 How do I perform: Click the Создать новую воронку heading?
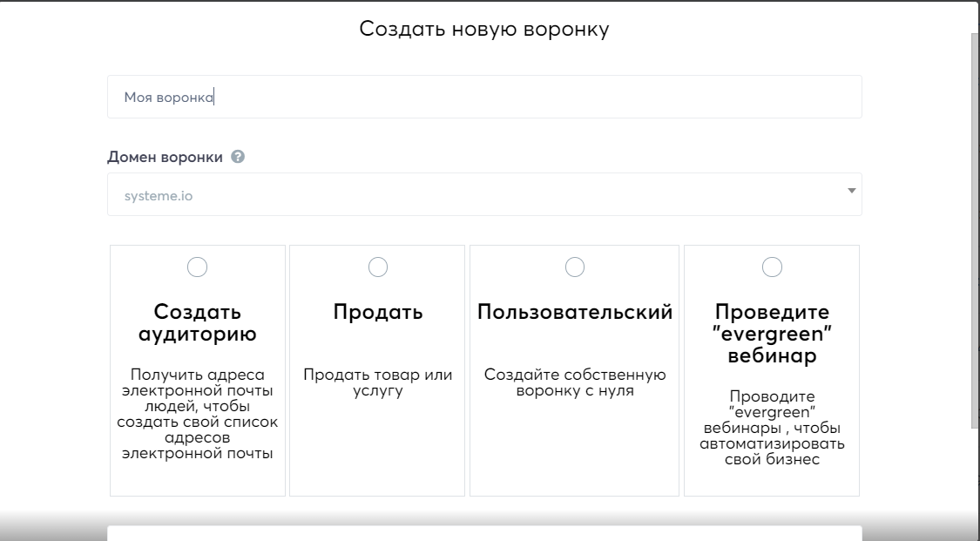coord(484,29)
